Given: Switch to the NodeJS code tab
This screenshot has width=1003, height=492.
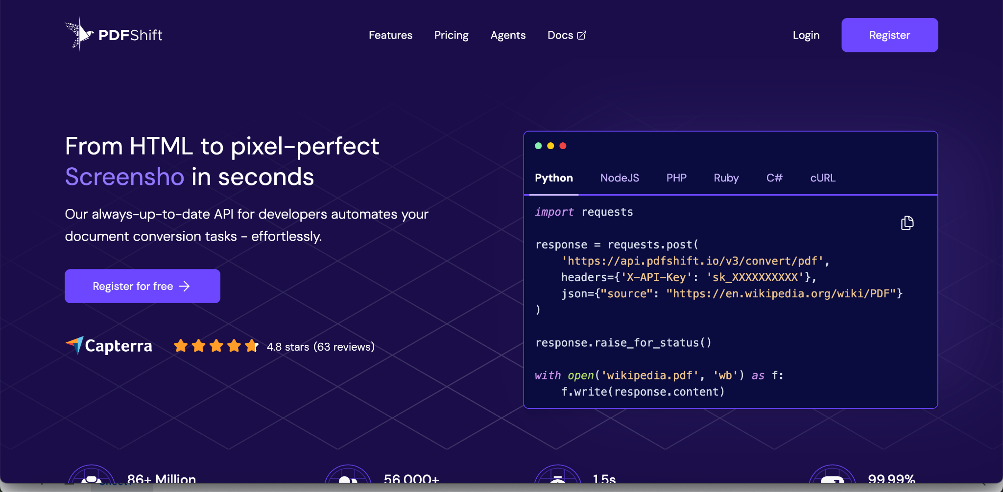Looking at the screenshot, I should coord(620,178).
